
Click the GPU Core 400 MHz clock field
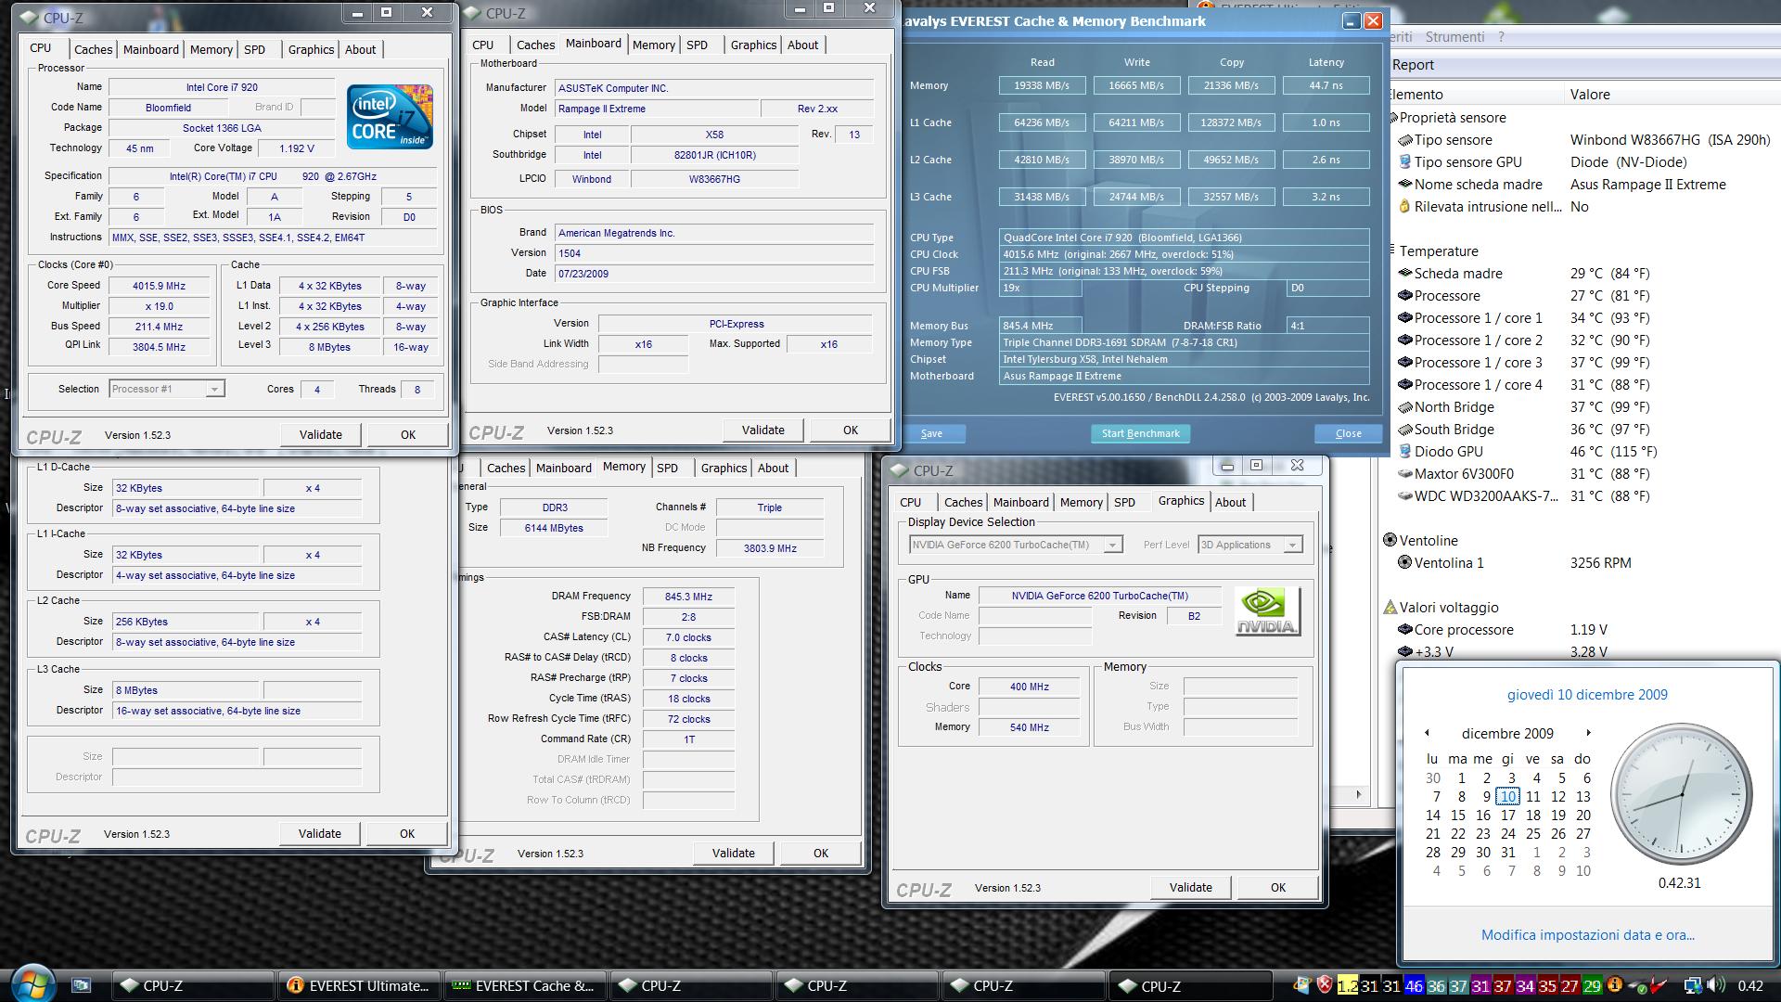pos(1029,687)
